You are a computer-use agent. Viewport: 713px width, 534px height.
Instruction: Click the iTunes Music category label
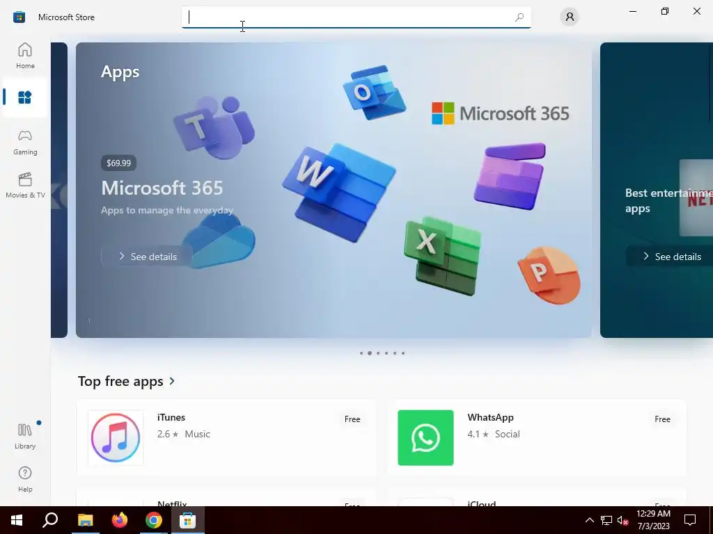tap(197, 434)
